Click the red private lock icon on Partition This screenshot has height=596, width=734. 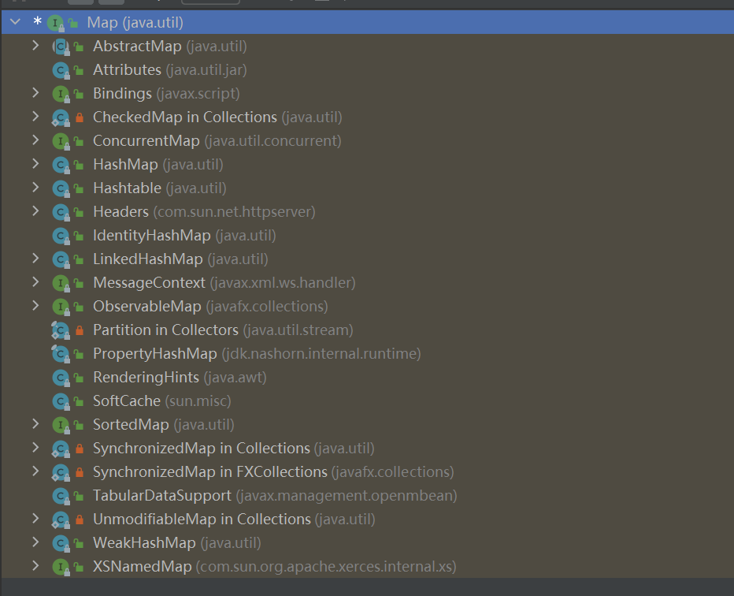pyautogui.click(x=79, y=330)
